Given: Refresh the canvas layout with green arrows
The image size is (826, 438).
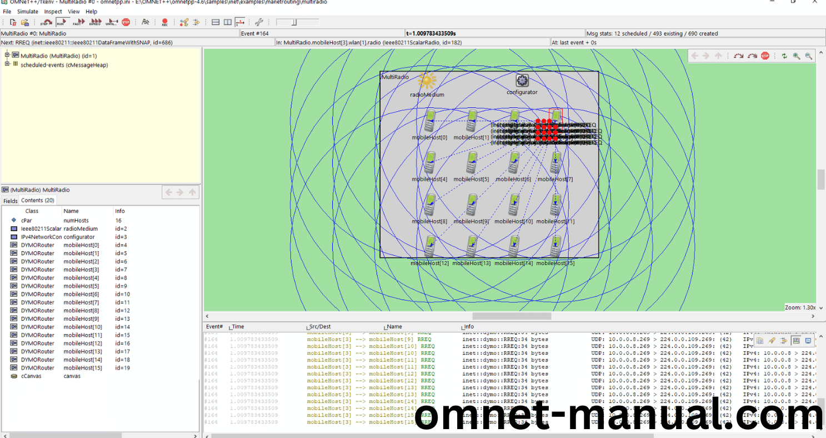Looking at the screenshot, I should pos(784,56).
